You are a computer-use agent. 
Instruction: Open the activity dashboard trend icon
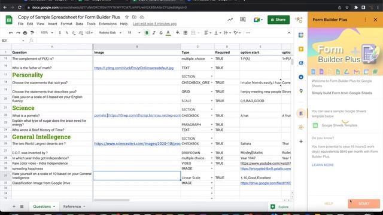230,20
